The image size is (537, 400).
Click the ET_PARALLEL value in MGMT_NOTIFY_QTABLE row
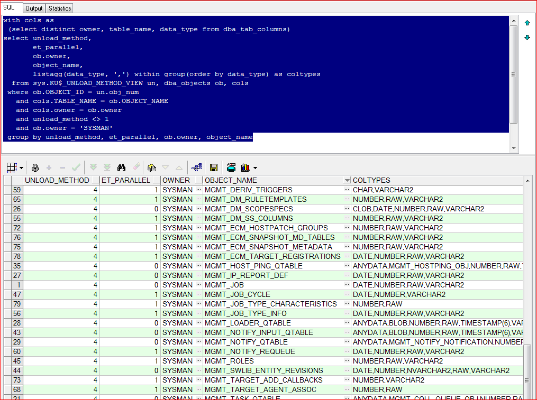click(x=130, y=342)
